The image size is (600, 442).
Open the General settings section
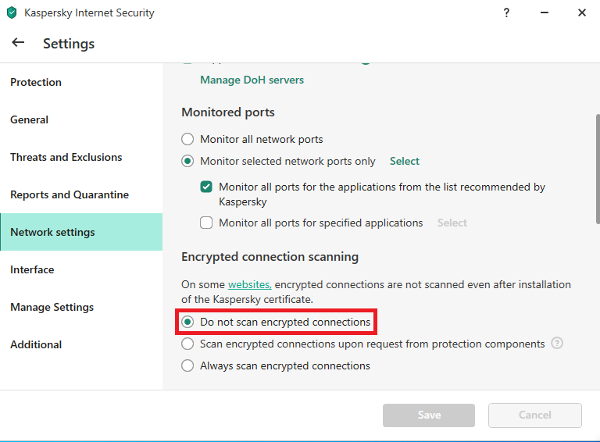click(81, 119)
